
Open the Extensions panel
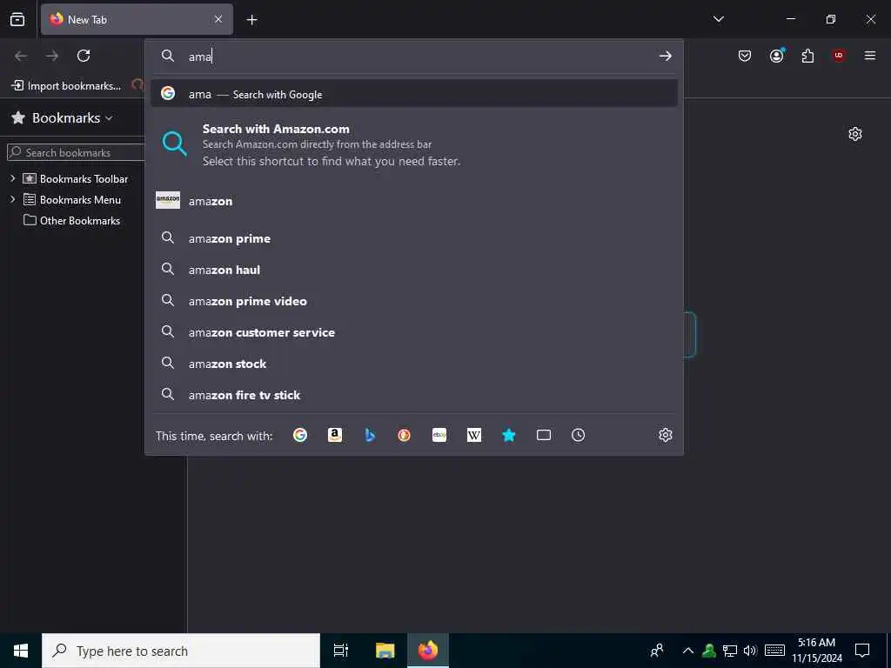tap(807, 56)
